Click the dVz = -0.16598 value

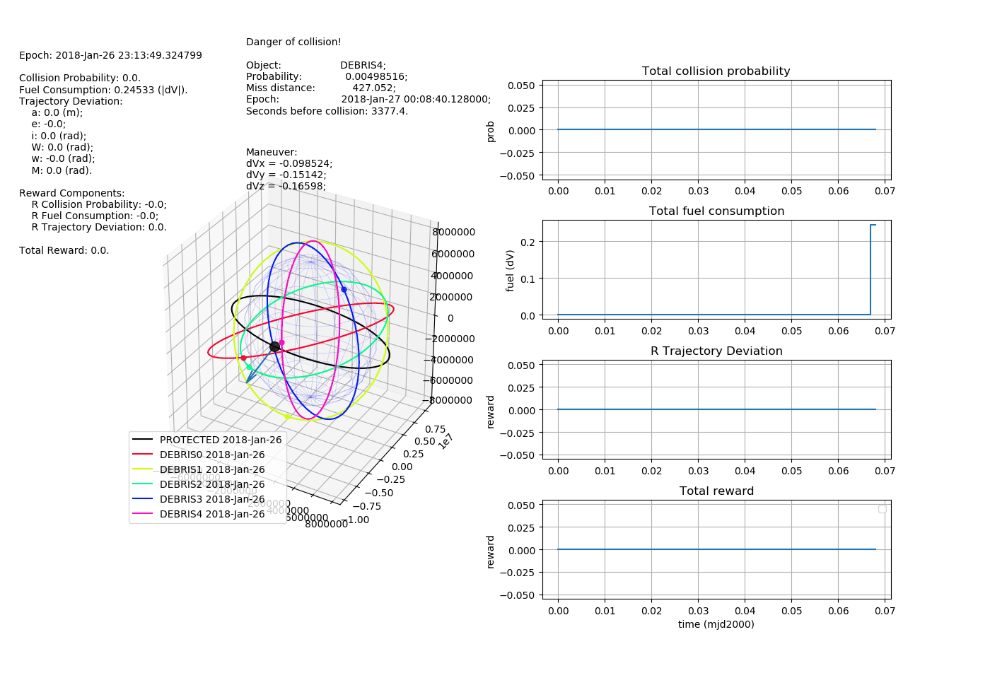click(286, 186)
